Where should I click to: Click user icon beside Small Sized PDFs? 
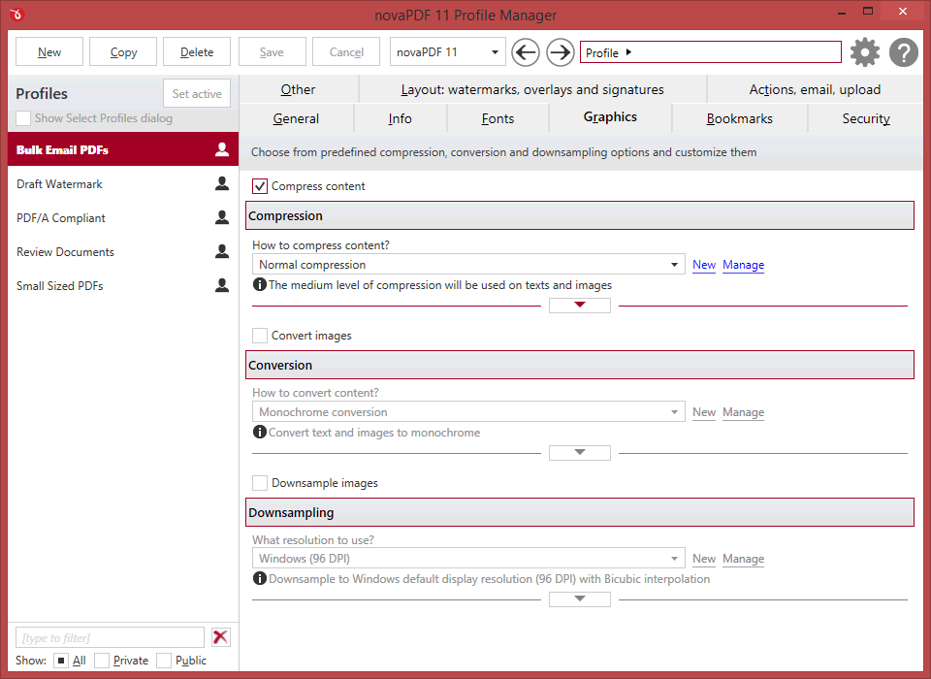click(222, 285)
